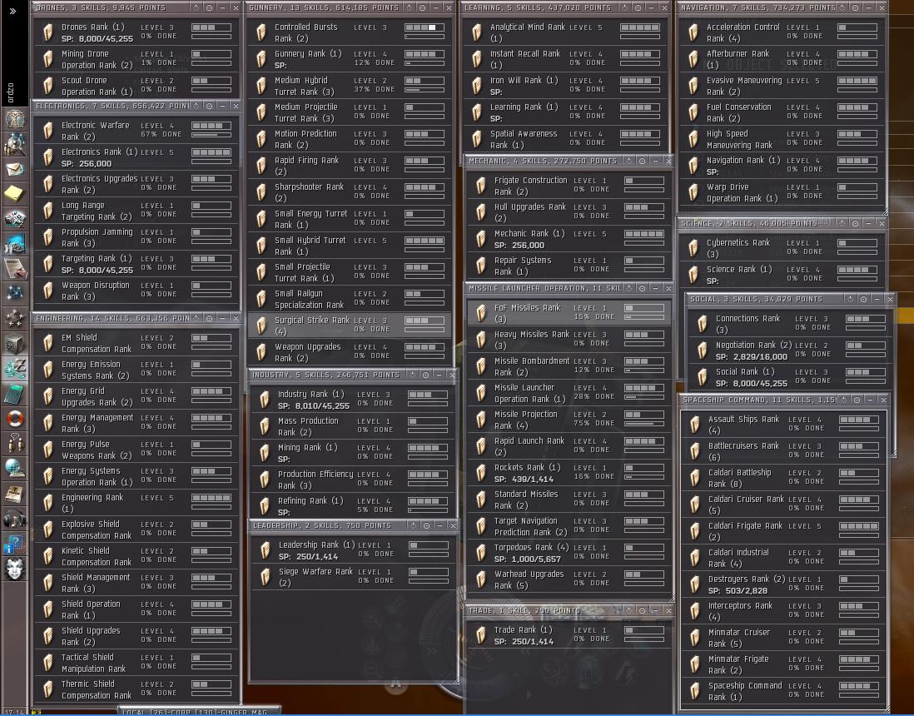Select the Surgical Strike Rank (4) skill row
Image resolution: width=914 pixels, height=716 pixels.
click(349, 326)
